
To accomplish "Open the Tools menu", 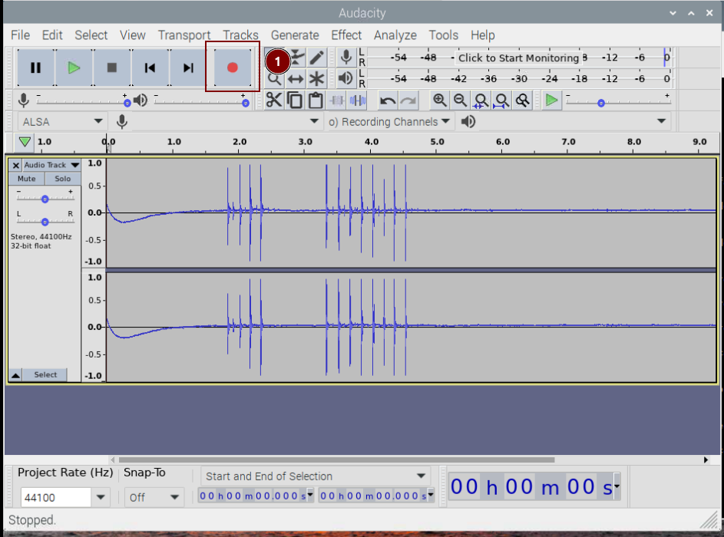I will 443,35.
